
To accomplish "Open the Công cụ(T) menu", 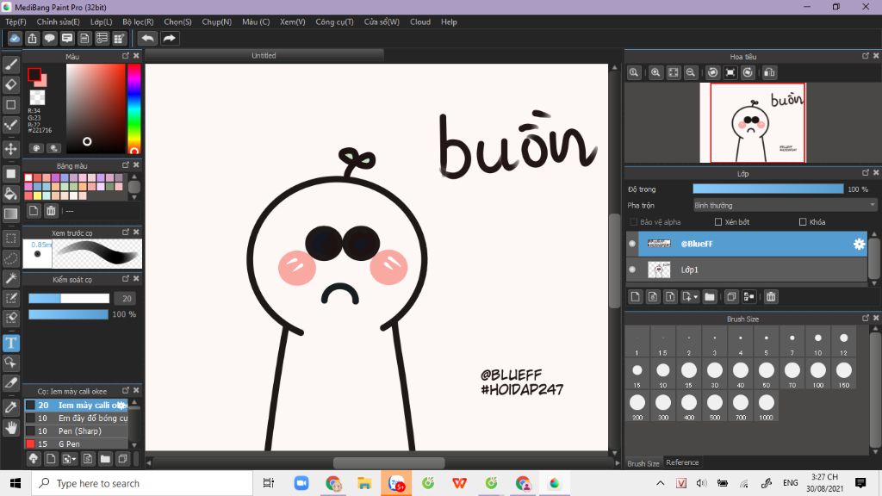I will pos(334,22).
